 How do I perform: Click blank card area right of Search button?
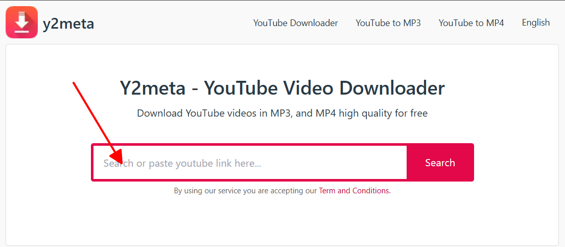516,163
